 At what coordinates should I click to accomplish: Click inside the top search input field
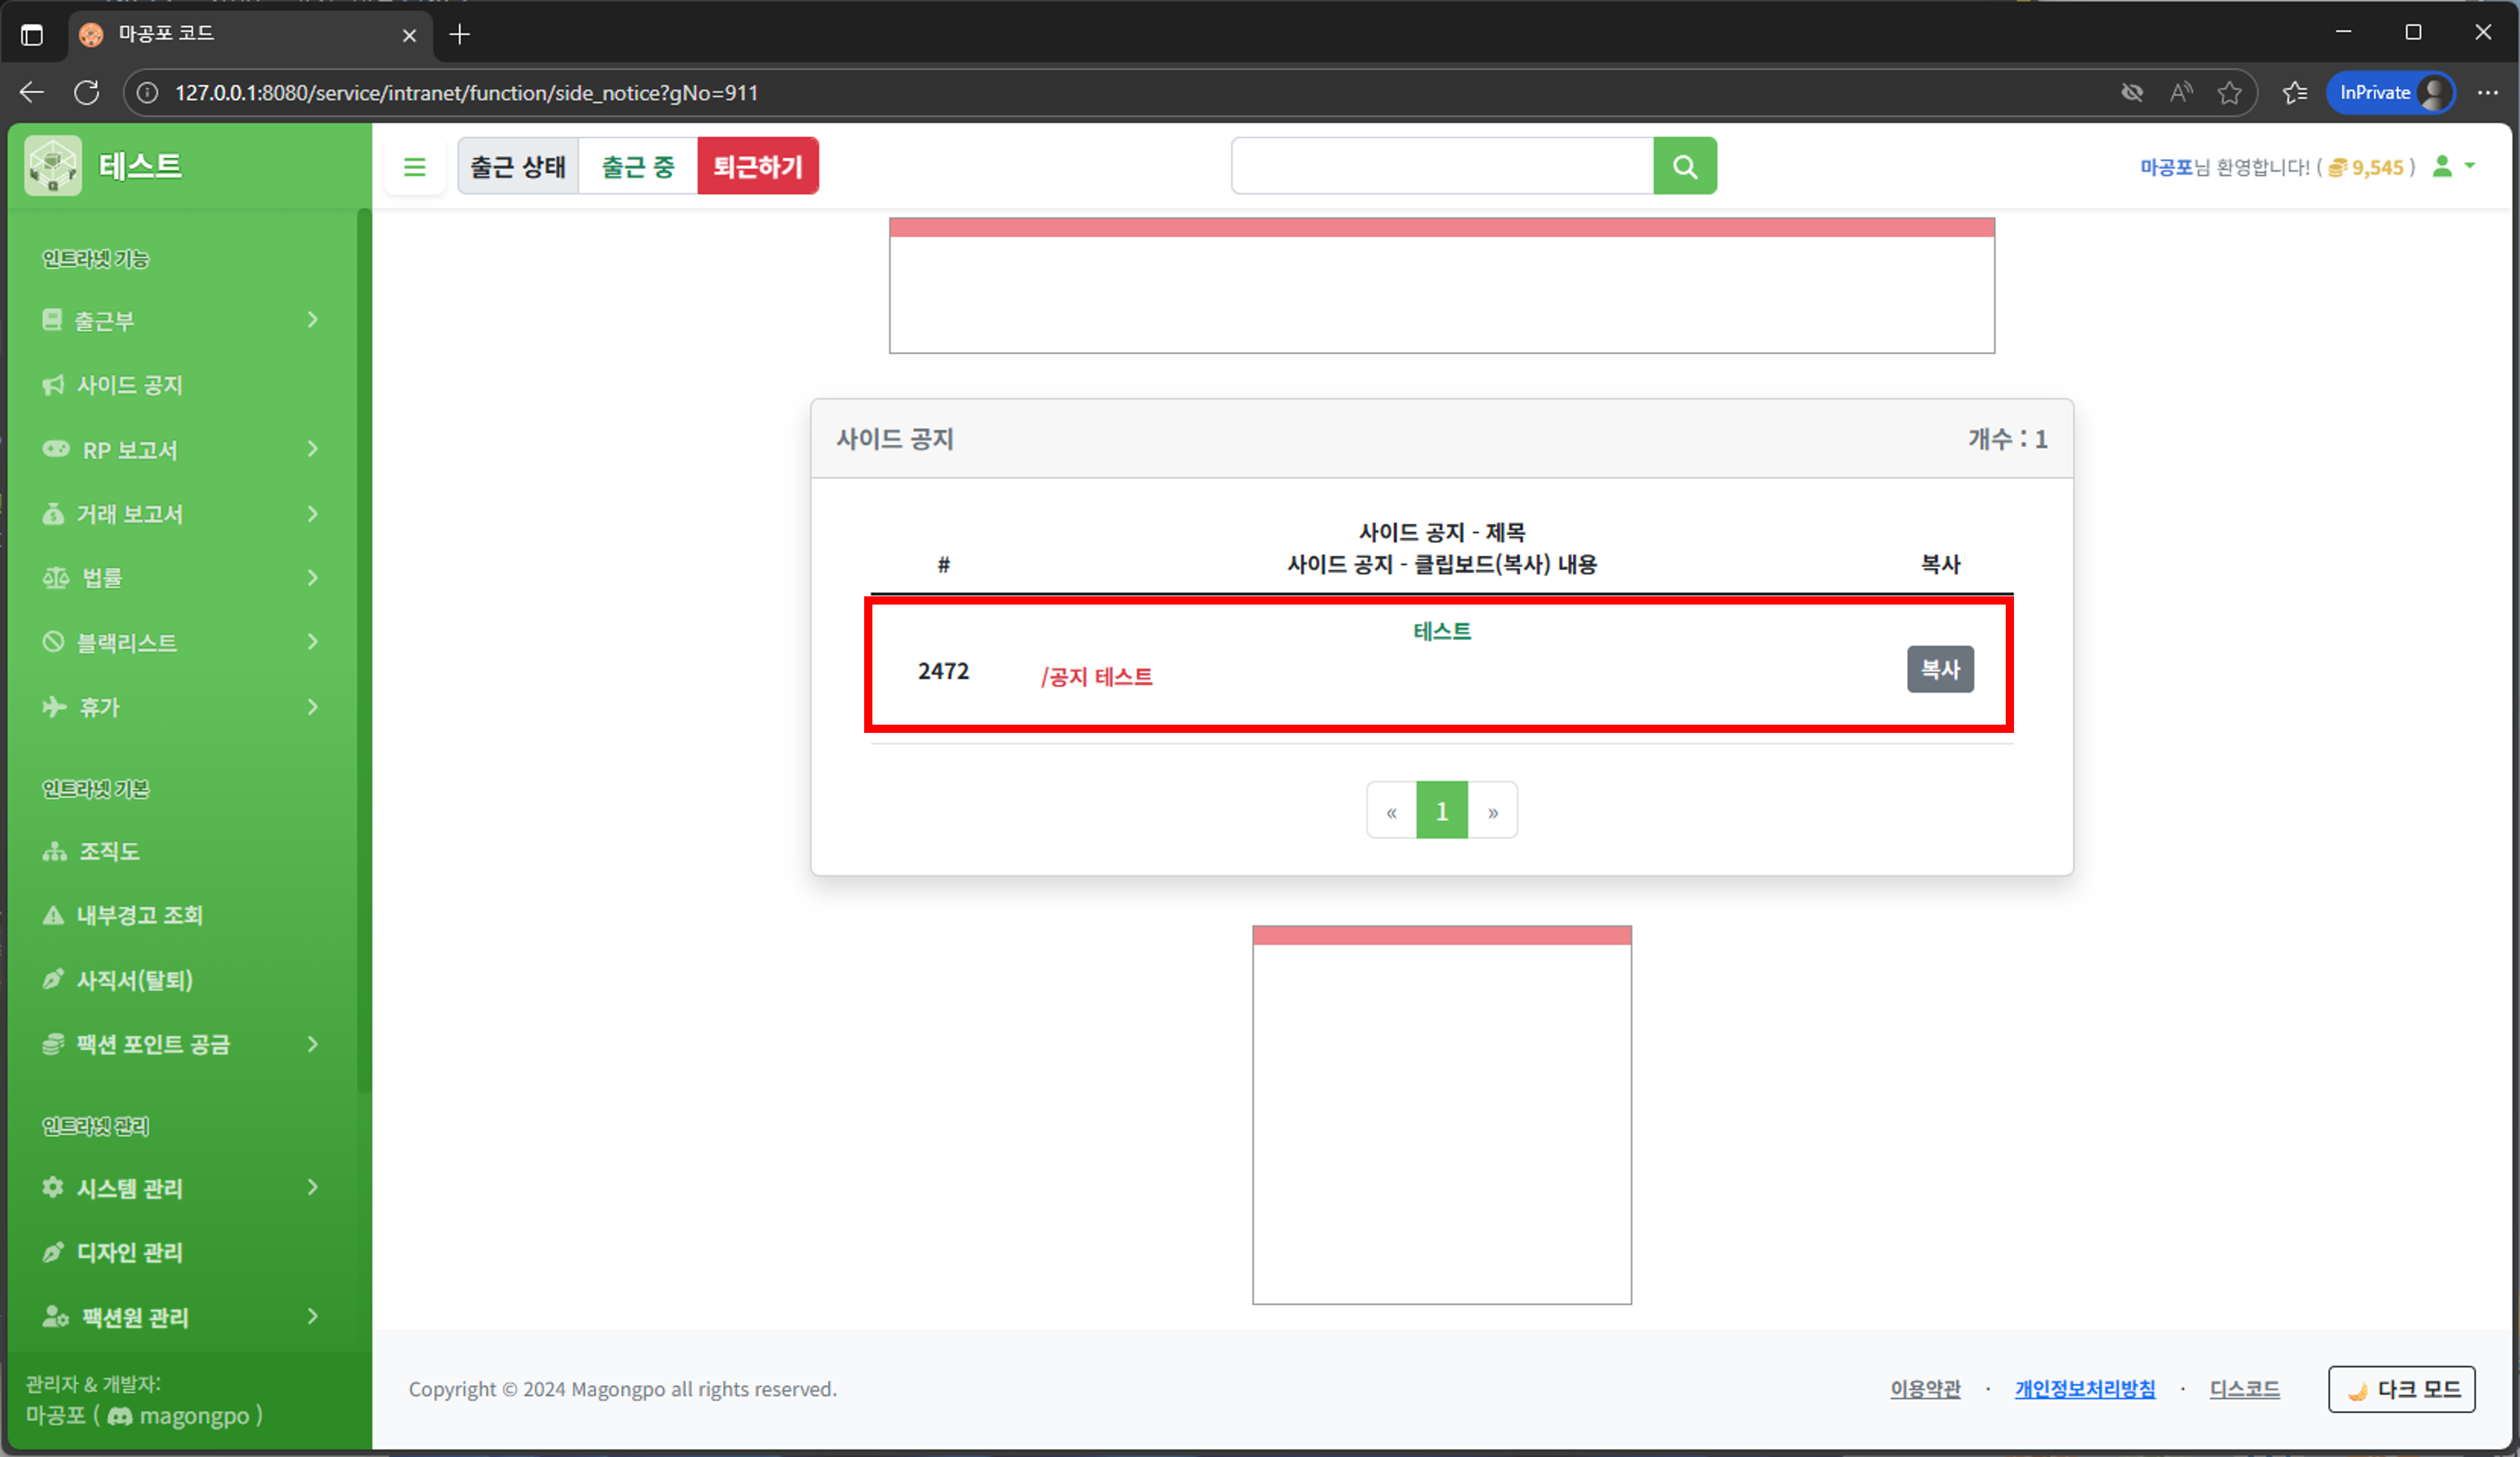pos(1441,166)
